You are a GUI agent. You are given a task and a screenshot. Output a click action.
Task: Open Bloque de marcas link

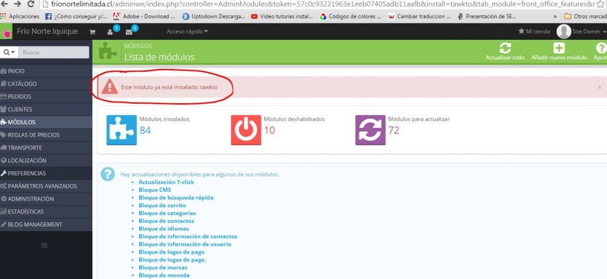tap(163, 267)
